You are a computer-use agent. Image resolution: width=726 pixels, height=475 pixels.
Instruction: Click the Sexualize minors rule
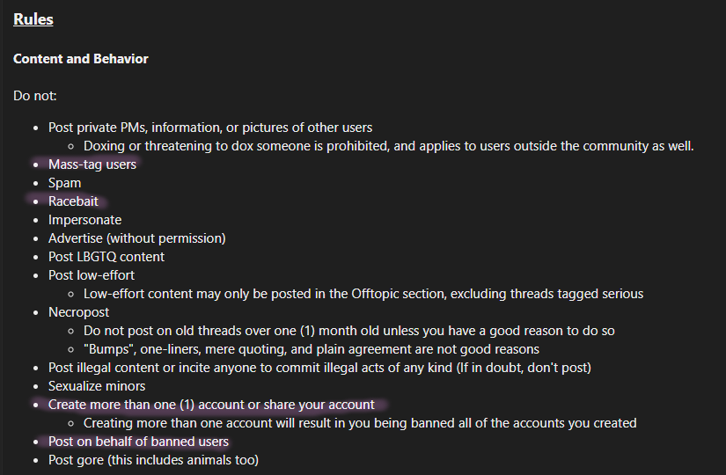(x=97, y=386)
